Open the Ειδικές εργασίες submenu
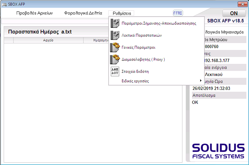This screenshot has width=249, height=165. (156, 81)
